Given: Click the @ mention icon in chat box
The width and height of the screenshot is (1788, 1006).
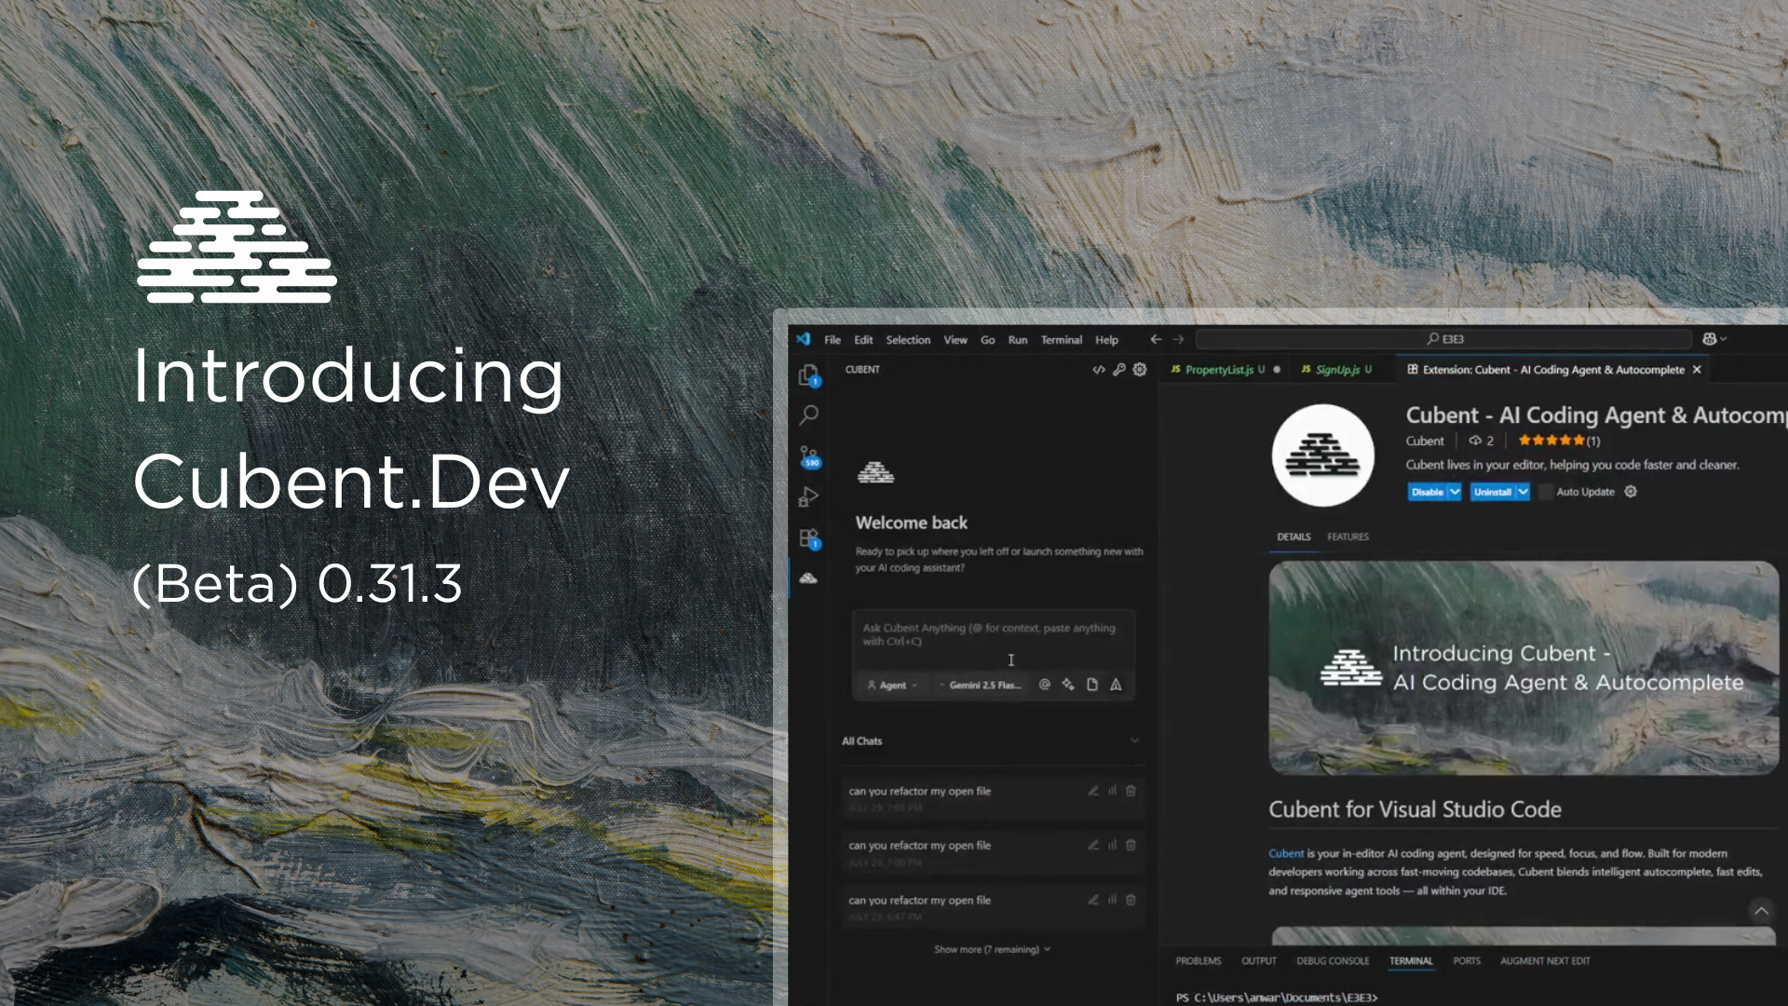Looking at the screenshot, I should (1045, 685).
